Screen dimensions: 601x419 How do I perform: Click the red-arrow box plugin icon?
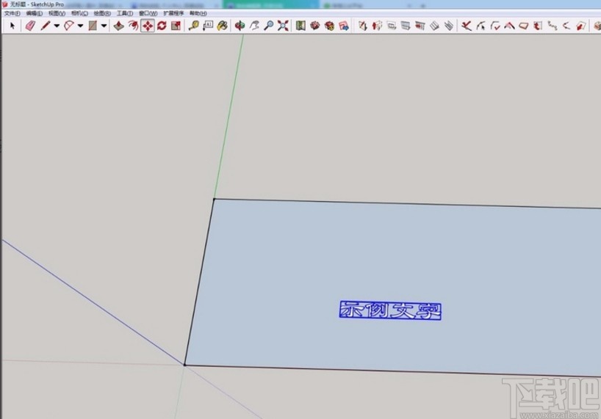coord(377,26)
